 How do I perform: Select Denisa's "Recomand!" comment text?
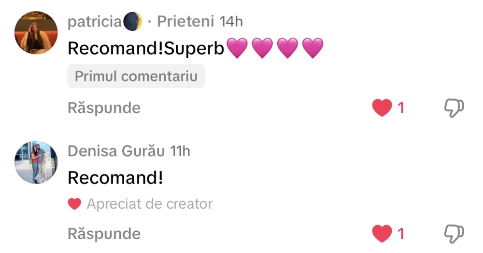tap(115, 178)
